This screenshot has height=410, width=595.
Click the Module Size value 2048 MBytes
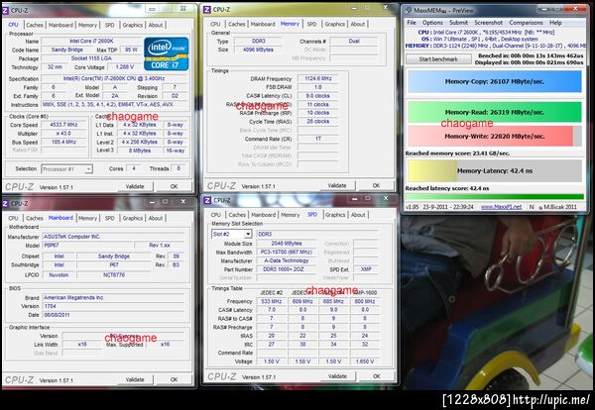[x=287, y=244]
